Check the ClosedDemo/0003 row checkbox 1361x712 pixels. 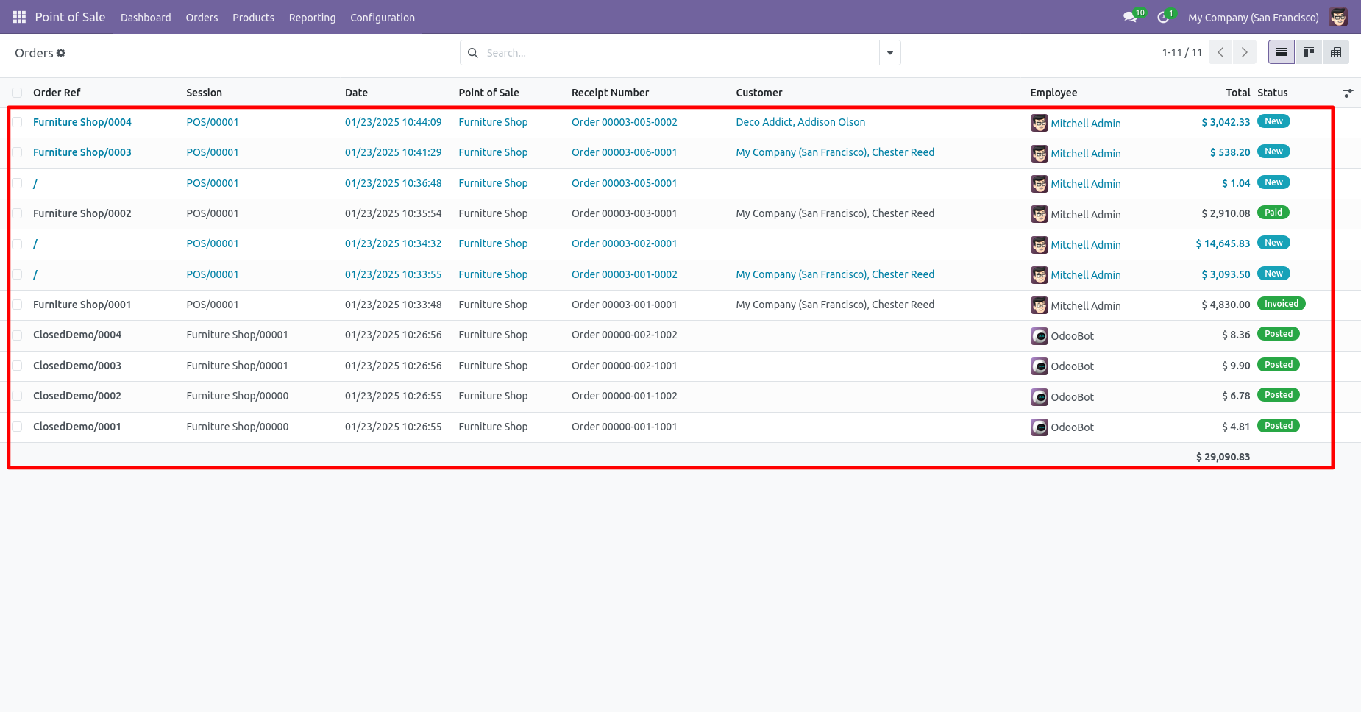[17, 366]
